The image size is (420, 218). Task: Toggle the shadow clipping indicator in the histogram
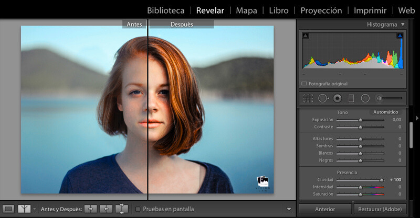pos(306,36)
